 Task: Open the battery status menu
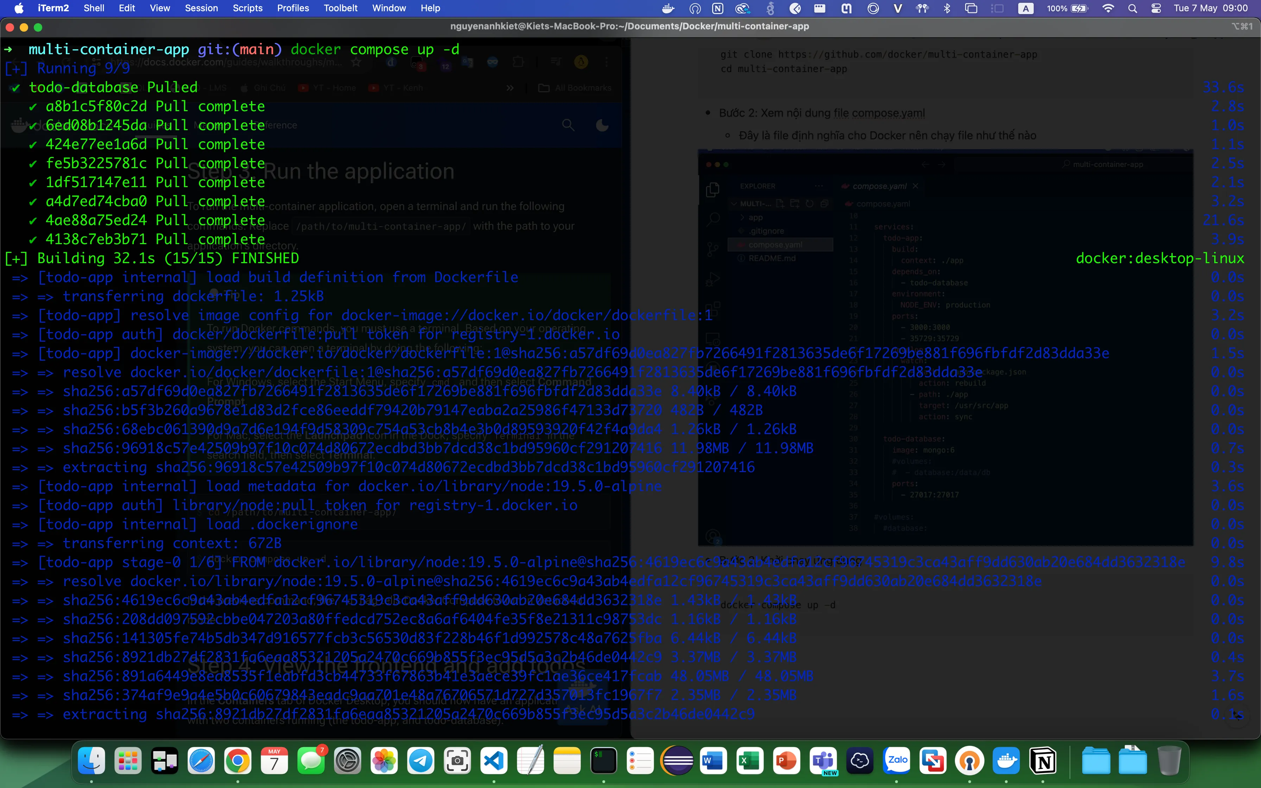(1068, 8)
